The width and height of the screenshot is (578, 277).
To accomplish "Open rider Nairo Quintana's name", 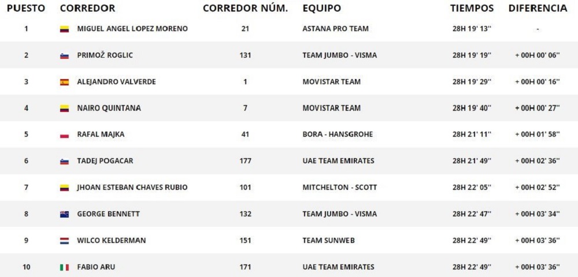I will 109,108.
